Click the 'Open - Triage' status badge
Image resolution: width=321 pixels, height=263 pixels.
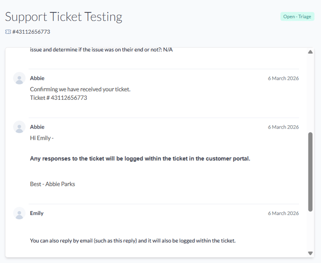[x=297, y=17]
